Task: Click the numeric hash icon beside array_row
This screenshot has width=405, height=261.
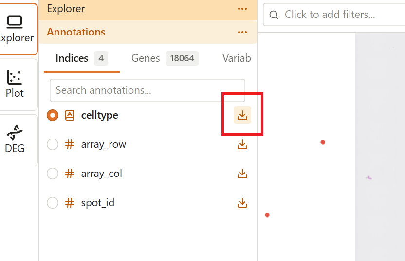Action: [70, 144]
